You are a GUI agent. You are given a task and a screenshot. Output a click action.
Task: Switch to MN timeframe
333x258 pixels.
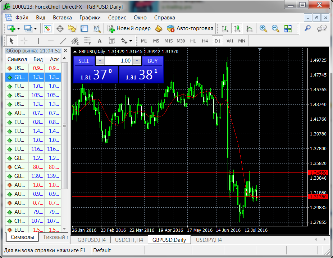click(x=241, y=41)
